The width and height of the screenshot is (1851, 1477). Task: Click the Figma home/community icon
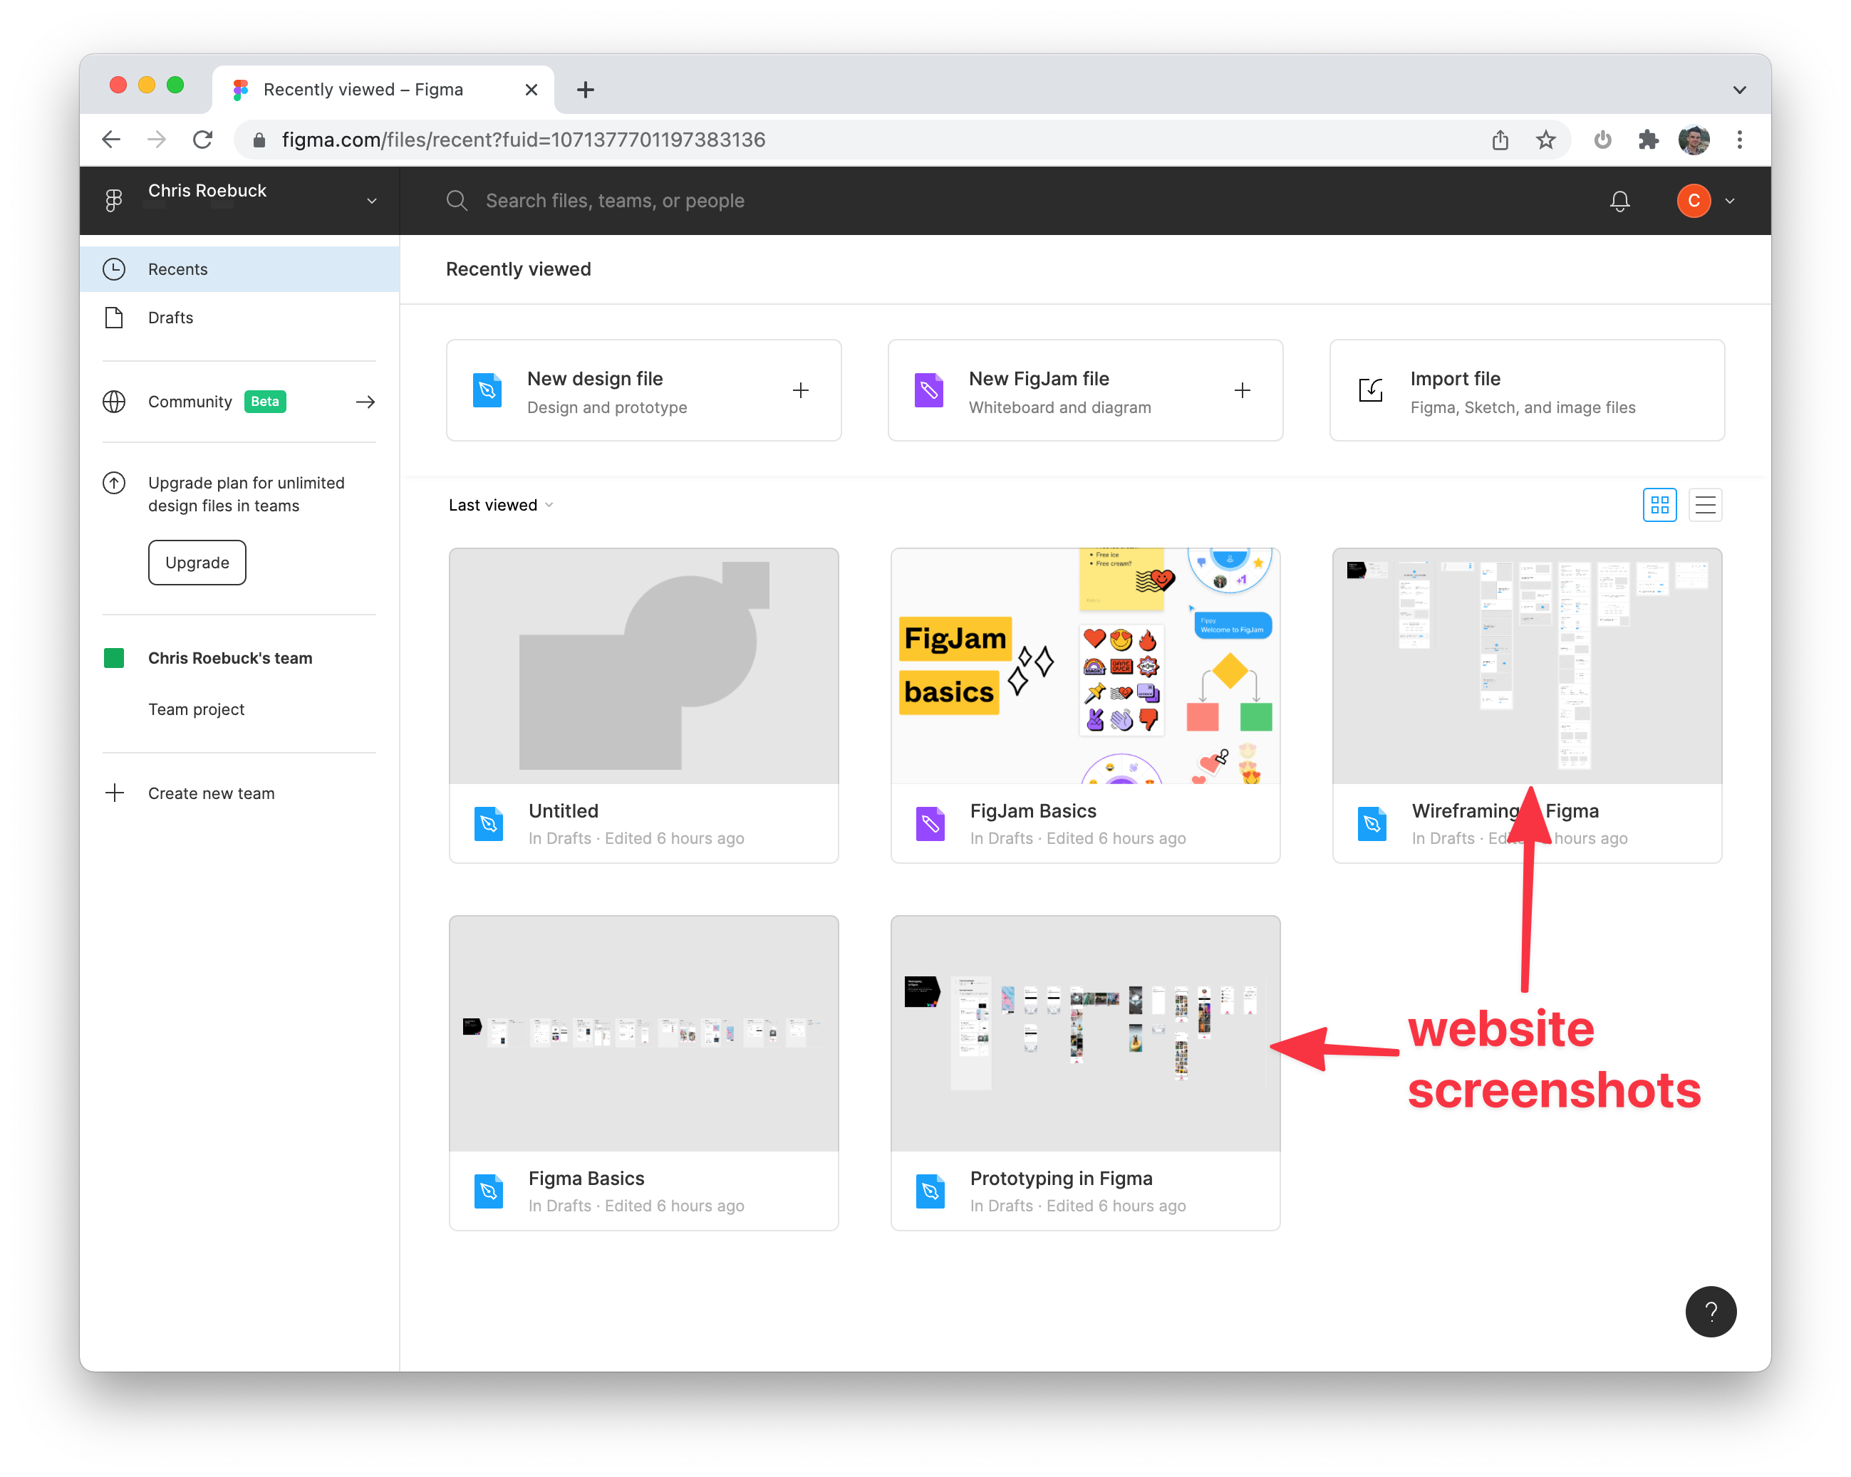115,199
